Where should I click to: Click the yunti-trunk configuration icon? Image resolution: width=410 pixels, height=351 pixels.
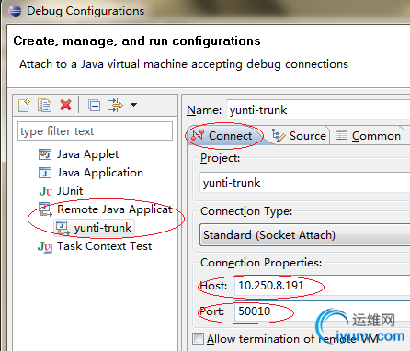tap(63, 228)
